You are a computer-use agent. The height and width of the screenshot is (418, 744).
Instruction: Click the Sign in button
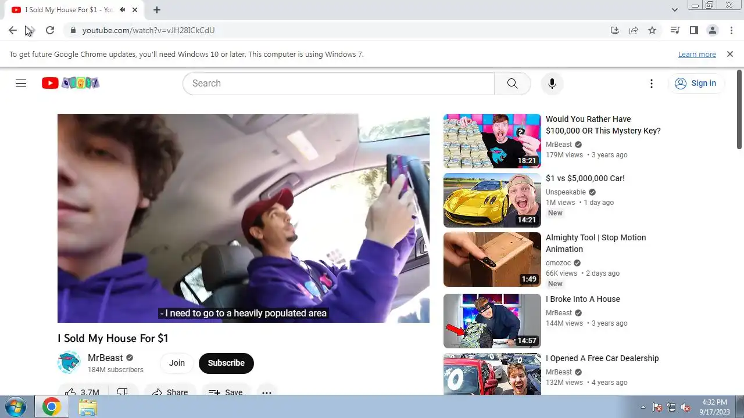pos(695,83)
